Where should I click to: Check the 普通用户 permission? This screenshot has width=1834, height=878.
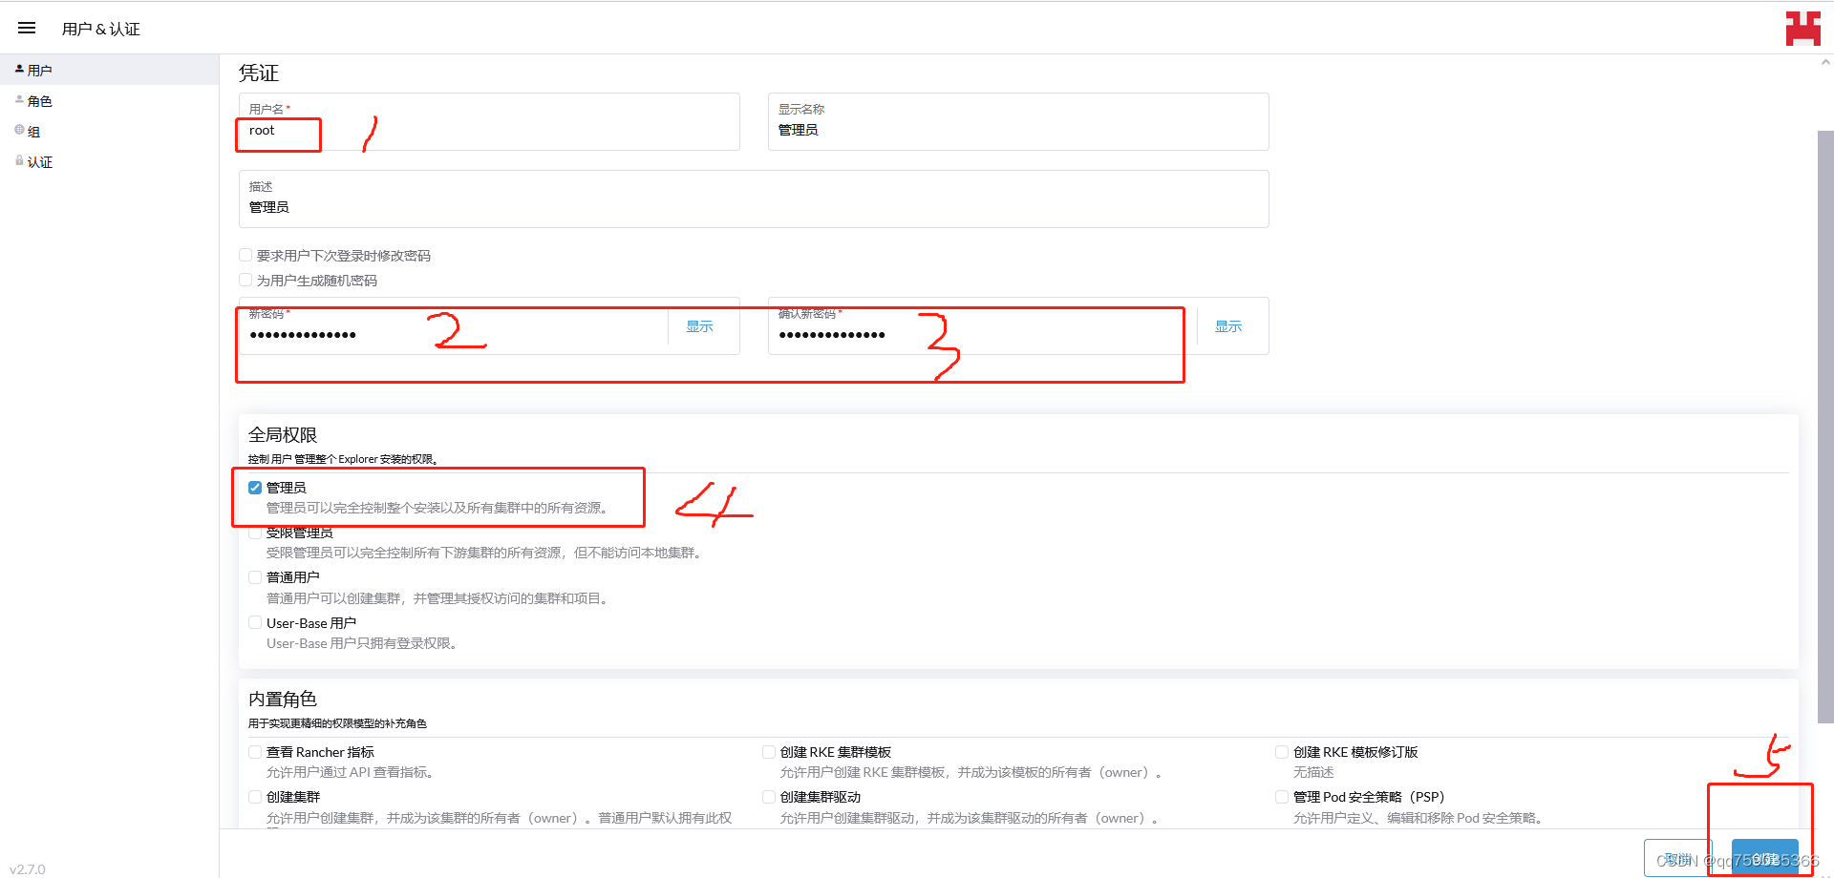[x=255, y=577]
